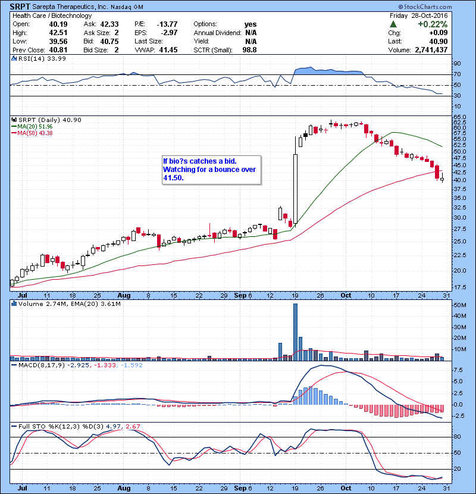Click the High value 42.51

click(58, 33)
